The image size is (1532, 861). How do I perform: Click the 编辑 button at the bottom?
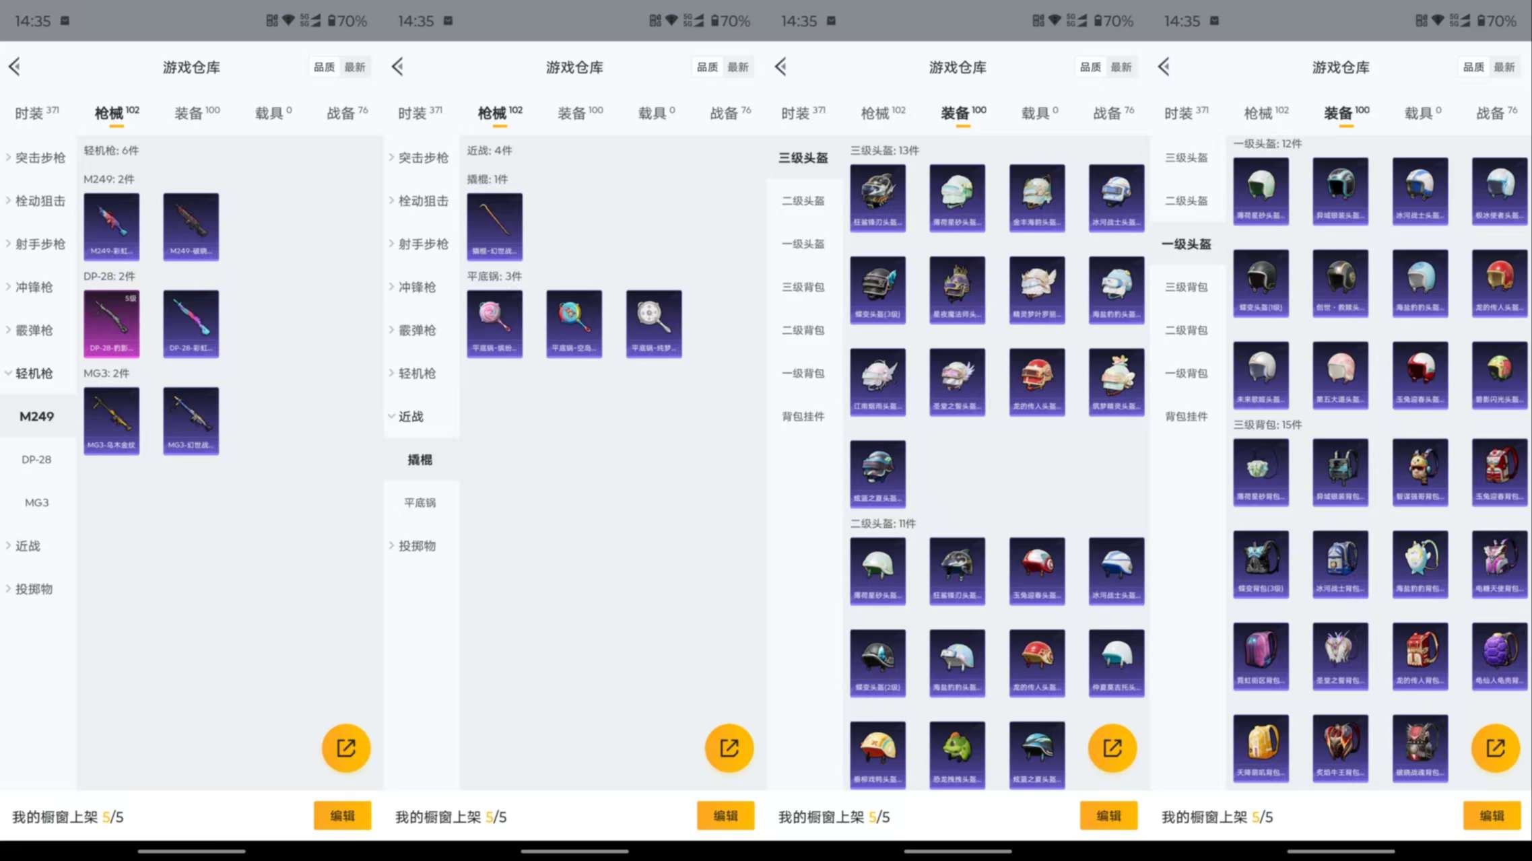click(342, 815)
